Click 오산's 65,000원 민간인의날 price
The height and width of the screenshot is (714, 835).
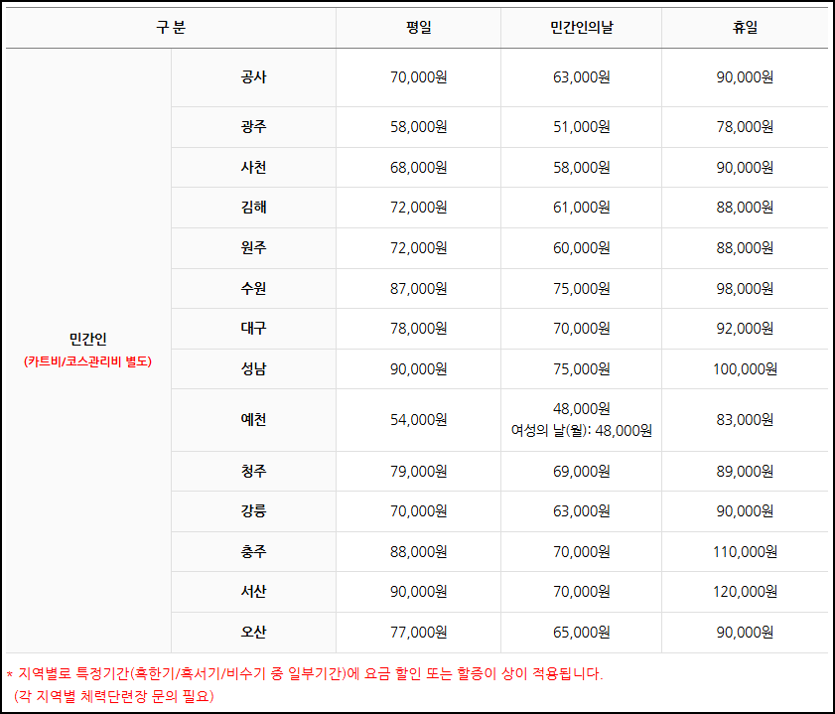[x=581, y=632]
